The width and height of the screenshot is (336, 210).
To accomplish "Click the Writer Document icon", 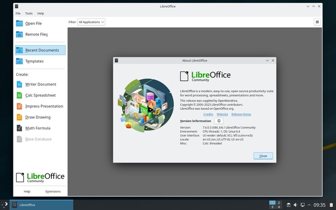I will click(x=19, y=84).
